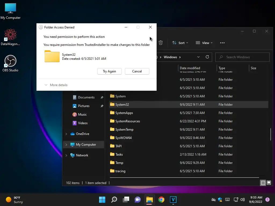Select the SystemApps folder
The width and height of the screenshot is (275, 206).
click(x=189, y=113)
